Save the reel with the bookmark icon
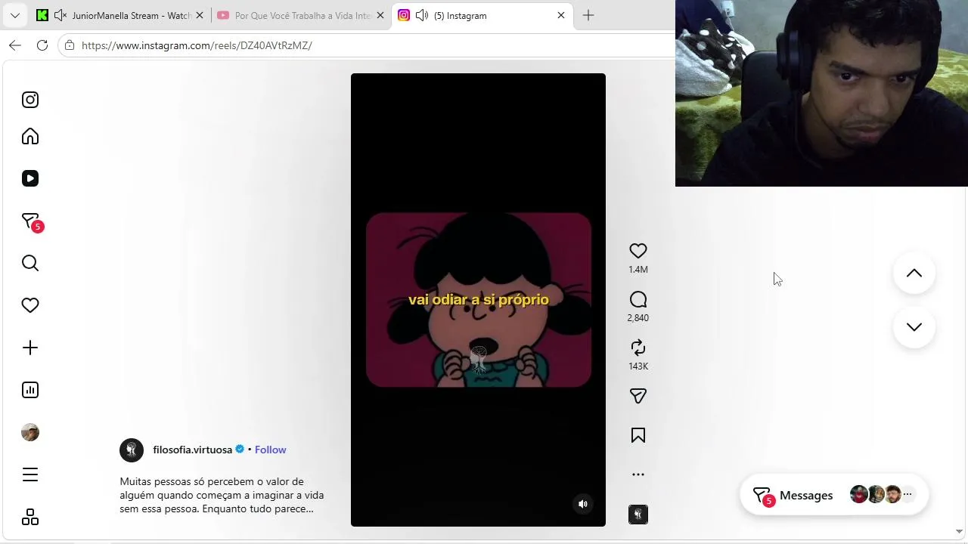Image resolution: width=968 pixels, height=544 pixels. [638, 435]
